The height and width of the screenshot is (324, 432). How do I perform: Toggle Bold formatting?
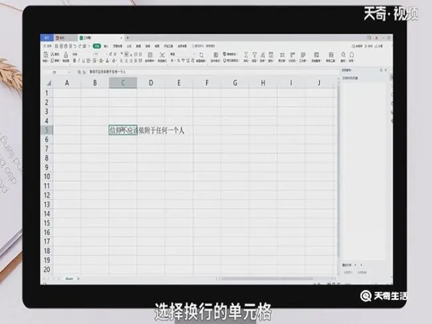(74, 60)
